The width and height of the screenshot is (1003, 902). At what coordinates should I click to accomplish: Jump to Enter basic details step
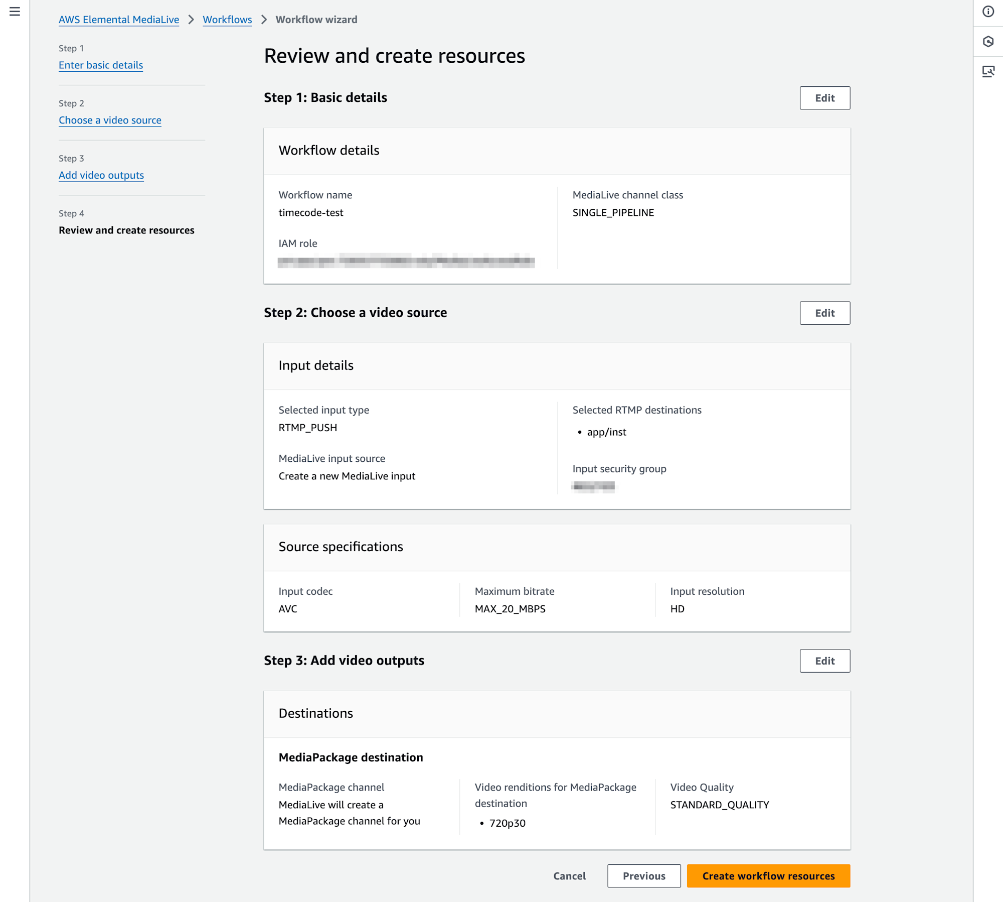coord(101,65)
